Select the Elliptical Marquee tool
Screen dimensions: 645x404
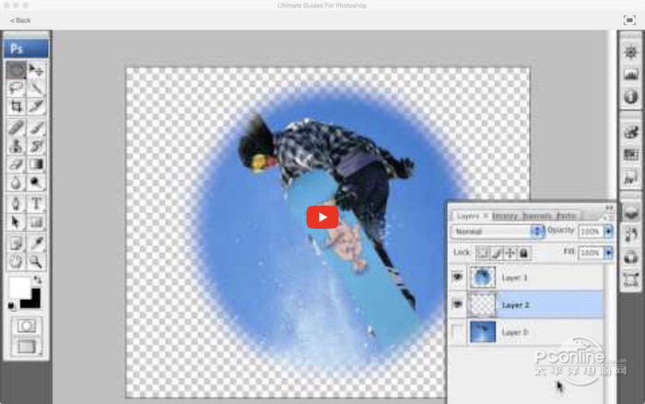(x=16, y=70)
